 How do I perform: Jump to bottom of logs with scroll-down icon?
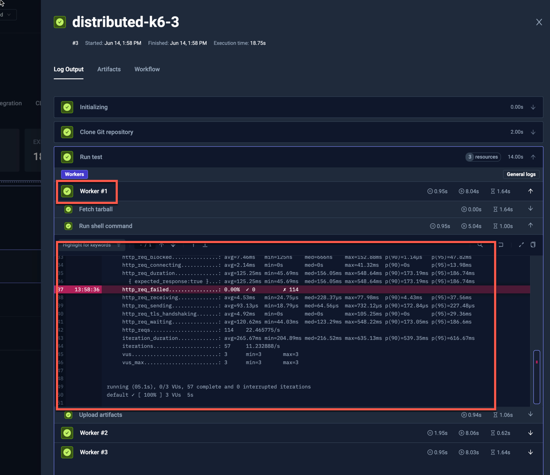[205, 244]
